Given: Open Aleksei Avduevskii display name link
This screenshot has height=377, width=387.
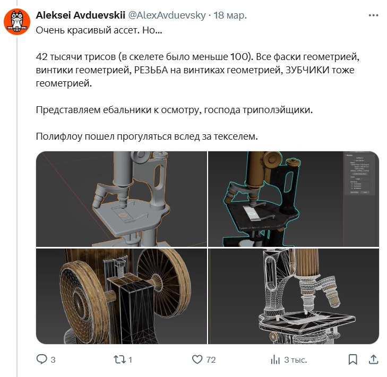Looking at the screenshot, I should 81,15.
